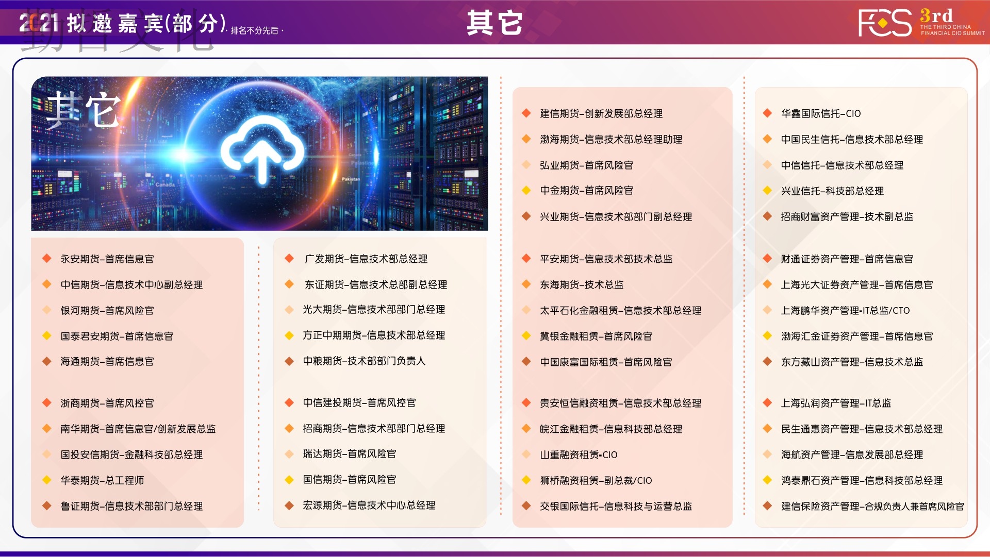Click the 其它 header title
The height and width of the screenshot is (557, 990).
pos(494,23)
